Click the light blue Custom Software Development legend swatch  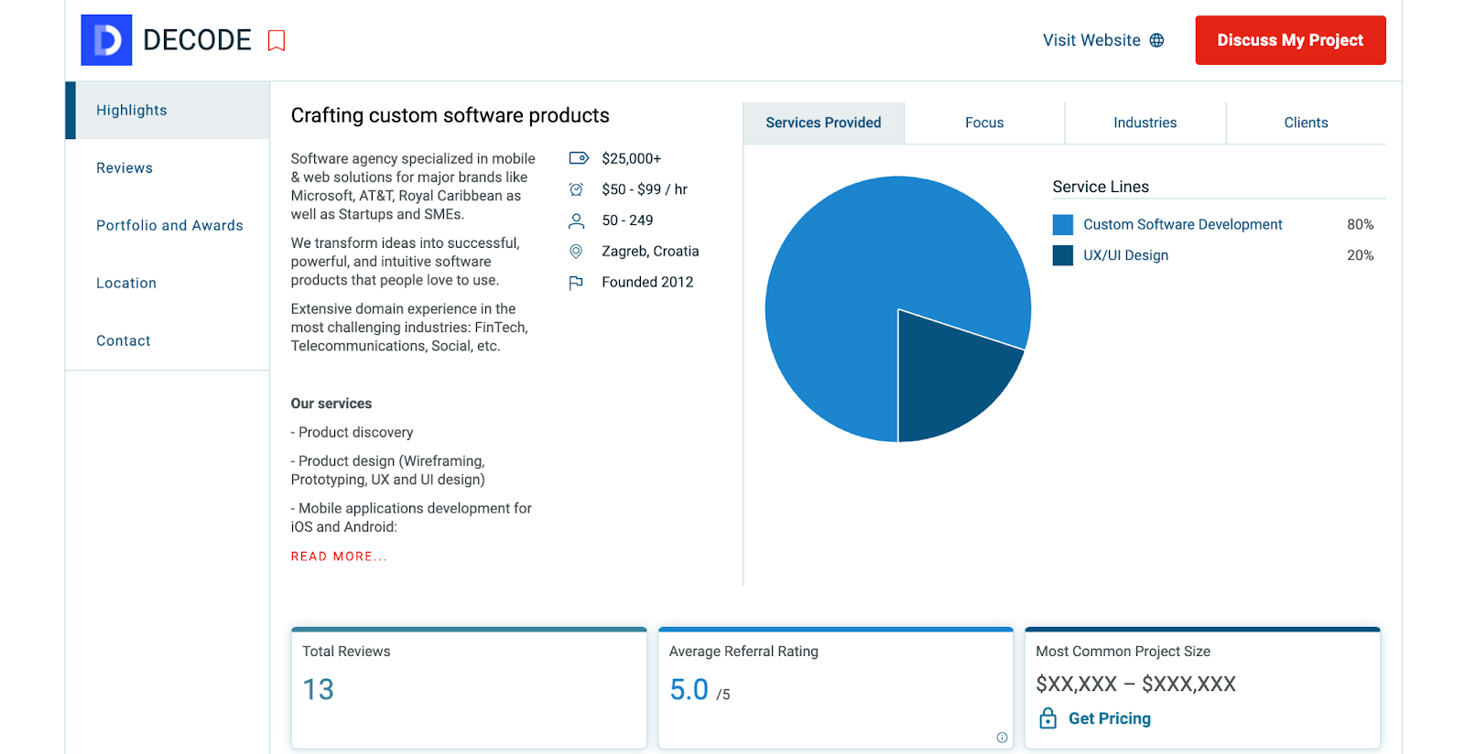(x=1062, y=224)
